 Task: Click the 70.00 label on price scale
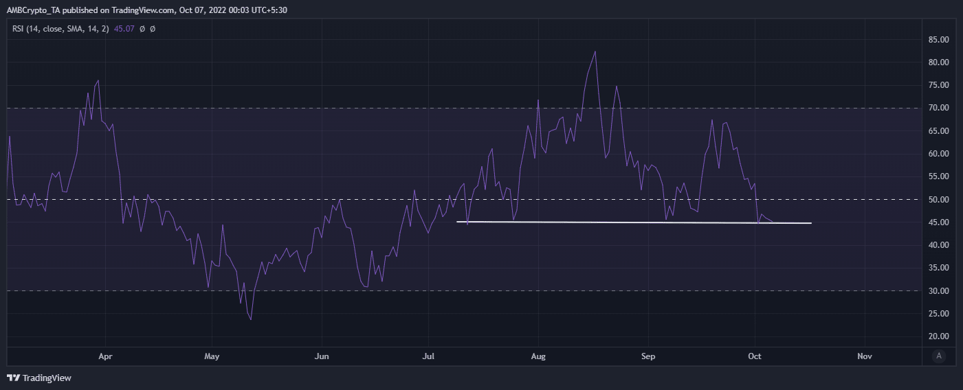(x=938, y=108)
